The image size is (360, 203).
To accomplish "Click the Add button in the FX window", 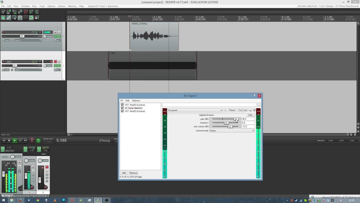I will [x=124, y=173].
